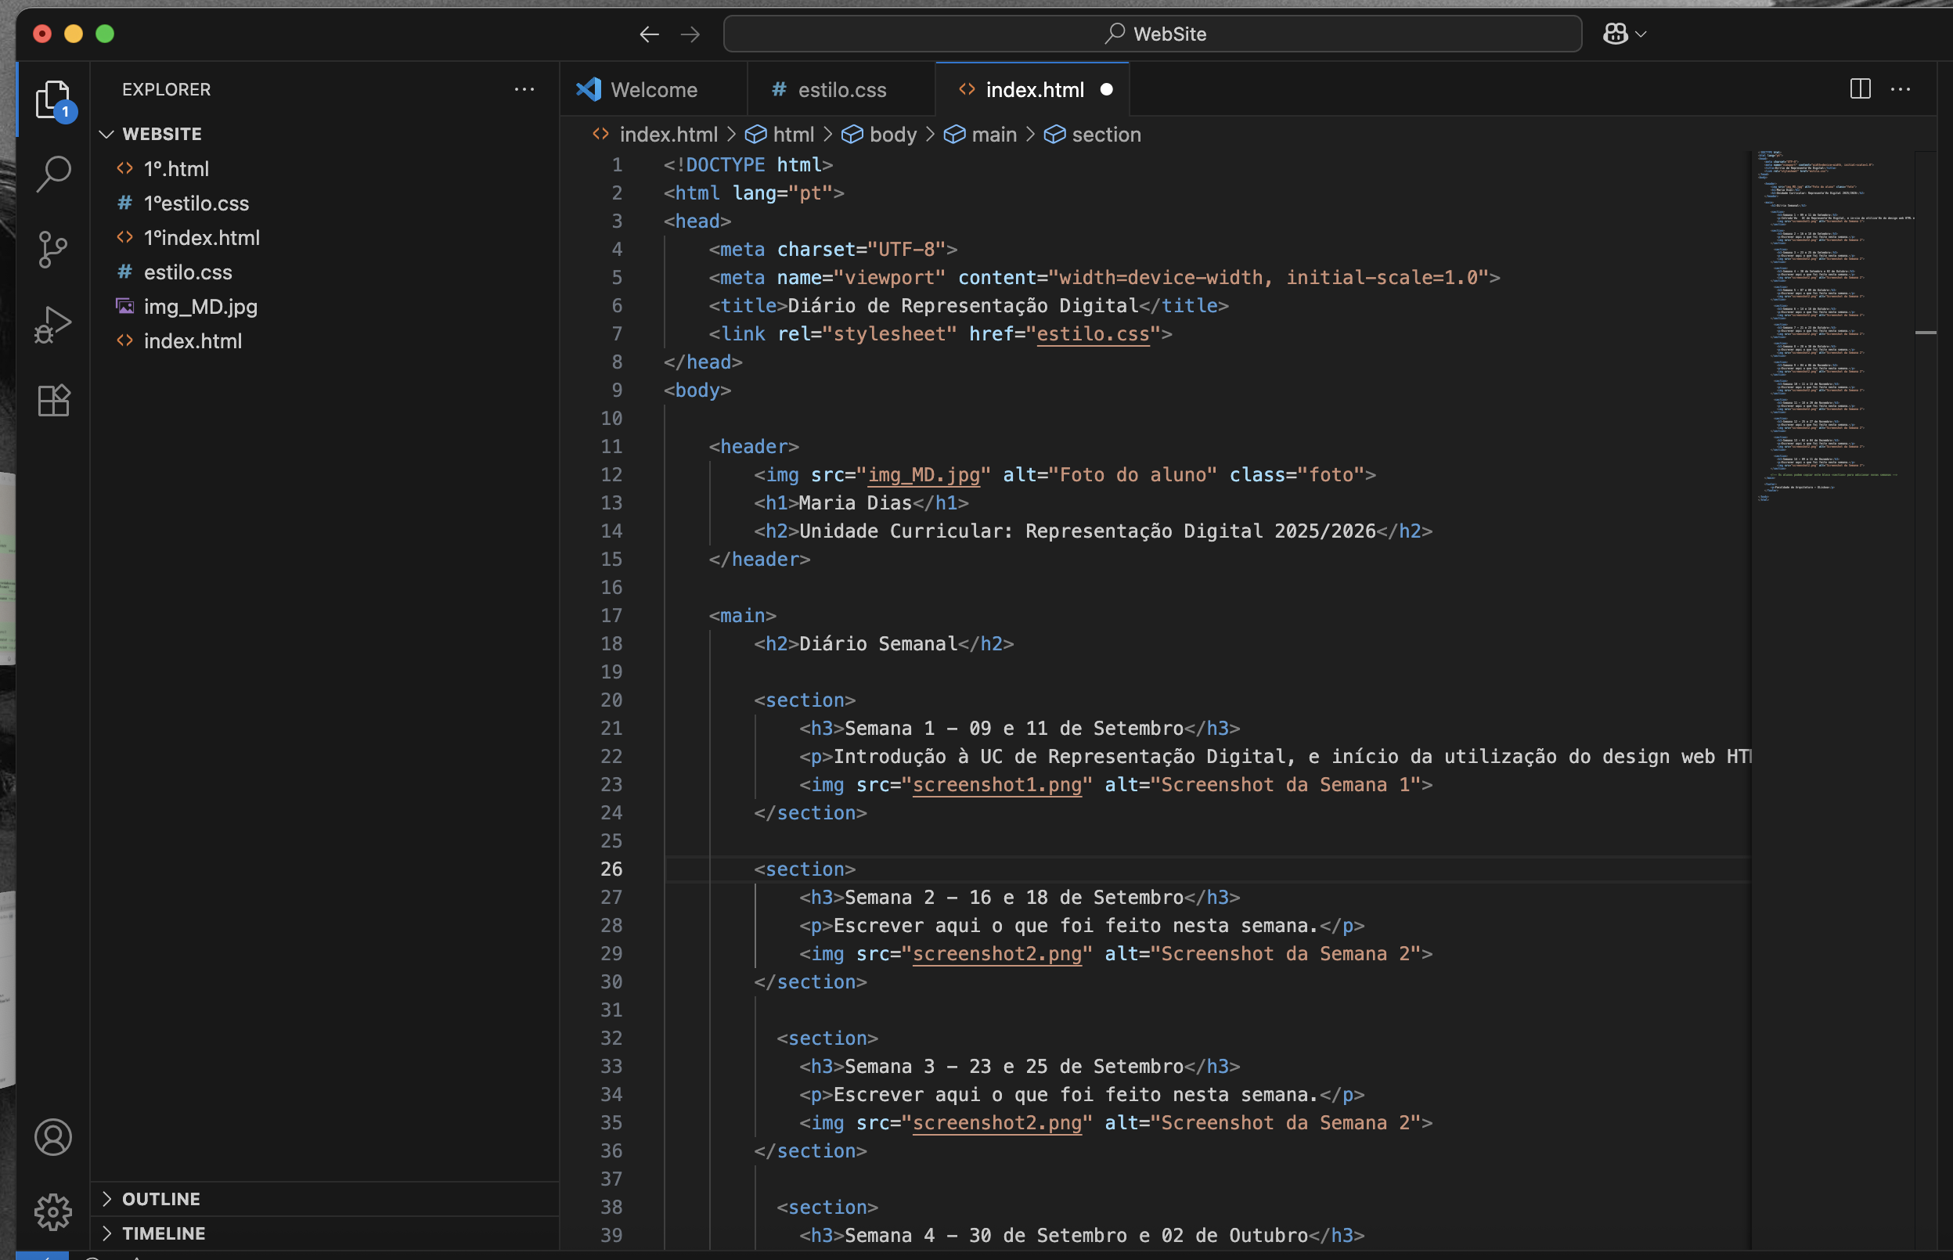
Task: Follow the estilo.css href link
Action: coord(1092,334)
